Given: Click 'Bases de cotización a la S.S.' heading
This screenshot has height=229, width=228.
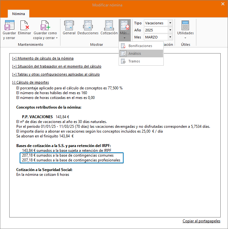Looking at the screenshot, I should 64,146.
